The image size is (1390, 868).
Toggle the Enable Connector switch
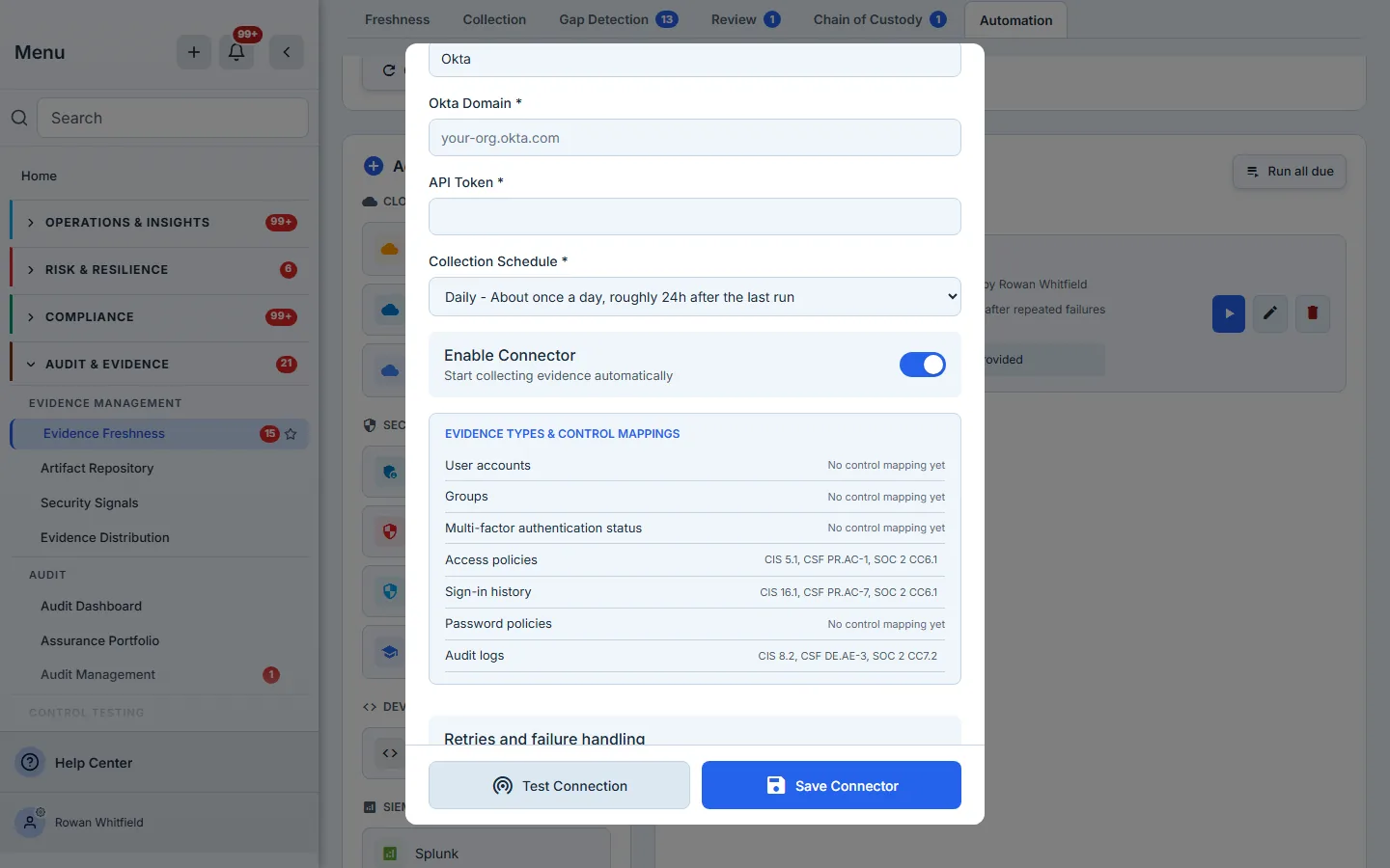pos(923,365)
